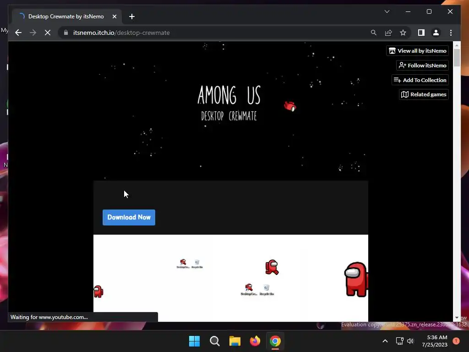Click the scrollbar up arrow
This screenshot has height=352, width=469.
(457, 45)
